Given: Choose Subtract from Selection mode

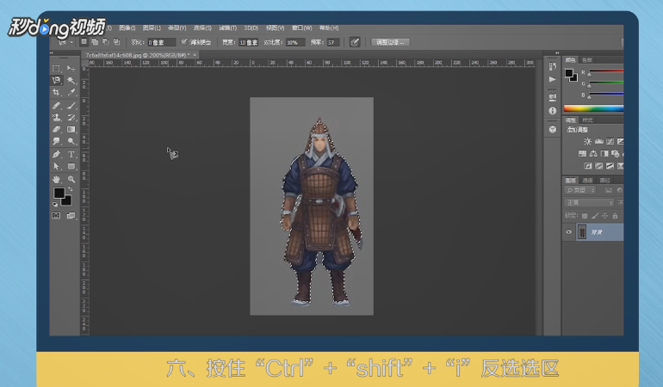Looking at the screenshot, I should (106, 42).
